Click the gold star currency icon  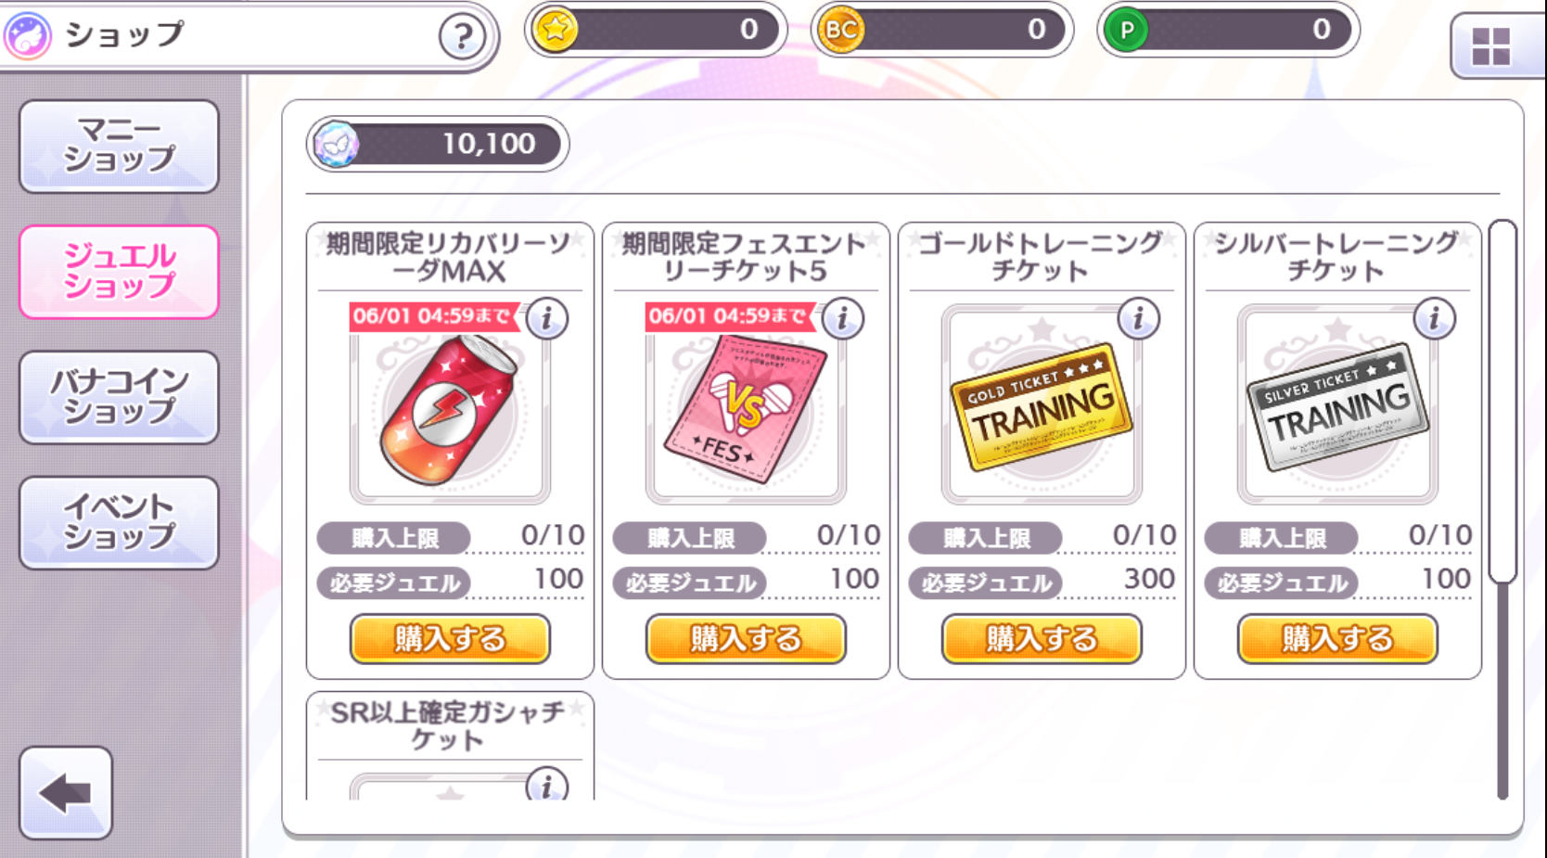tap(556, 30)
